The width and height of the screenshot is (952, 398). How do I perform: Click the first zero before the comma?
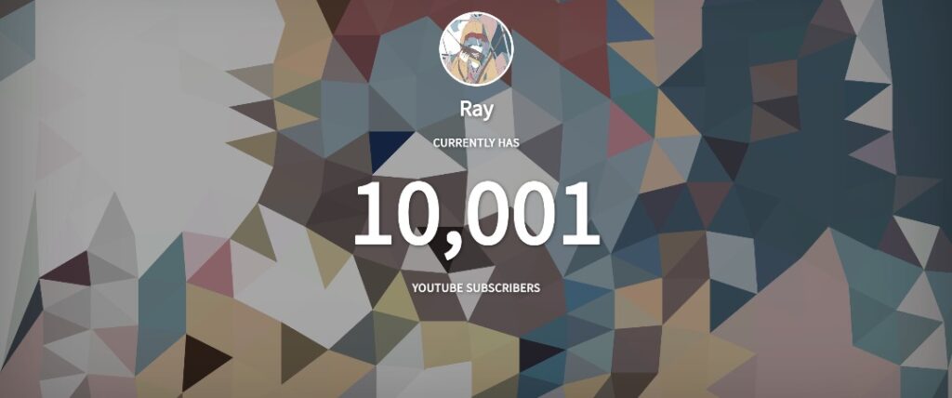[x=416, y=213]
